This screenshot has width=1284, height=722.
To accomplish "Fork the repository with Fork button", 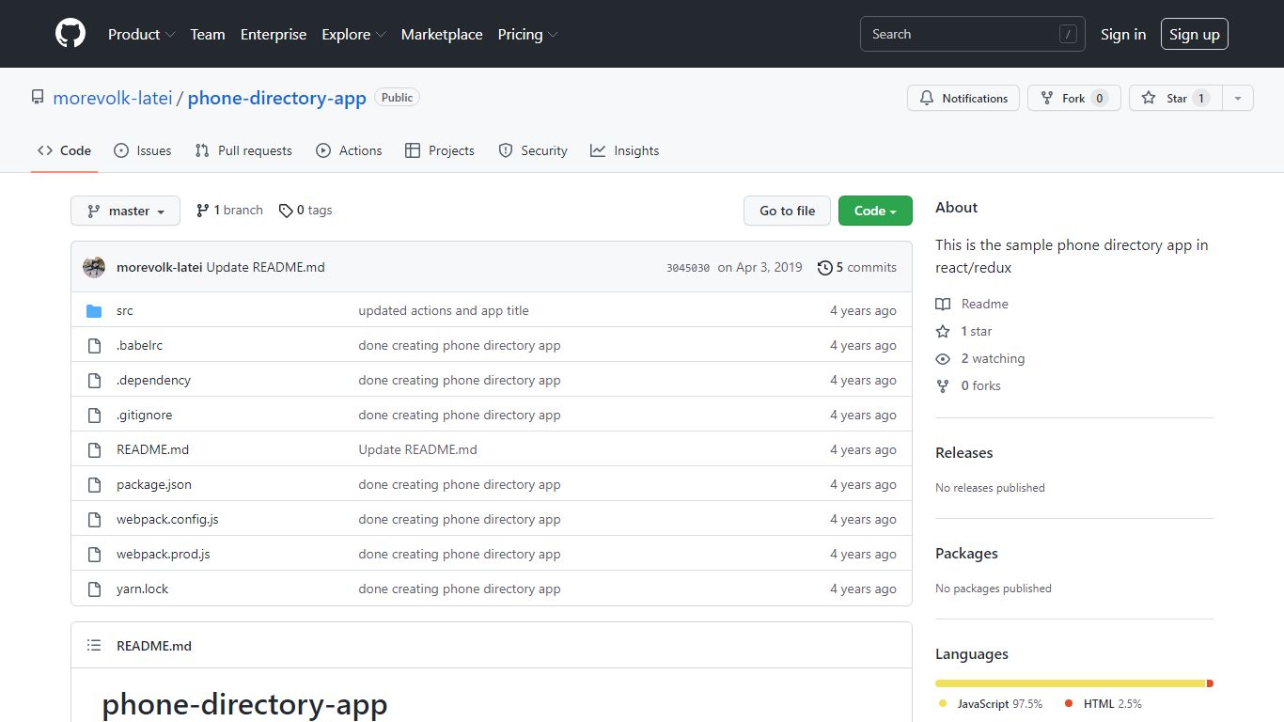I will pos(1074,98).
